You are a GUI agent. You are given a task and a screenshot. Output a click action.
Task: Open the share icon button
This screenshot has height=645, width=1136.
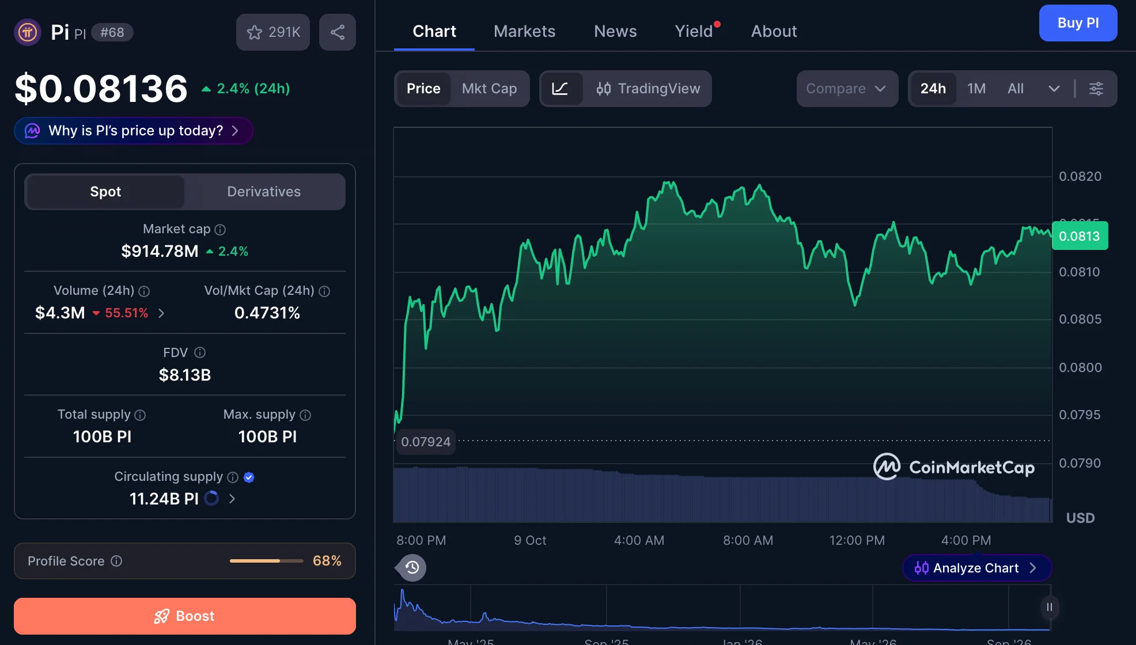click(338, 32)
